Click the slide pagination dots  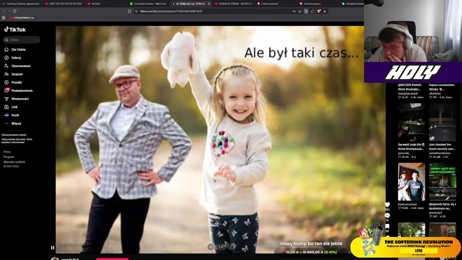point(221,247)
